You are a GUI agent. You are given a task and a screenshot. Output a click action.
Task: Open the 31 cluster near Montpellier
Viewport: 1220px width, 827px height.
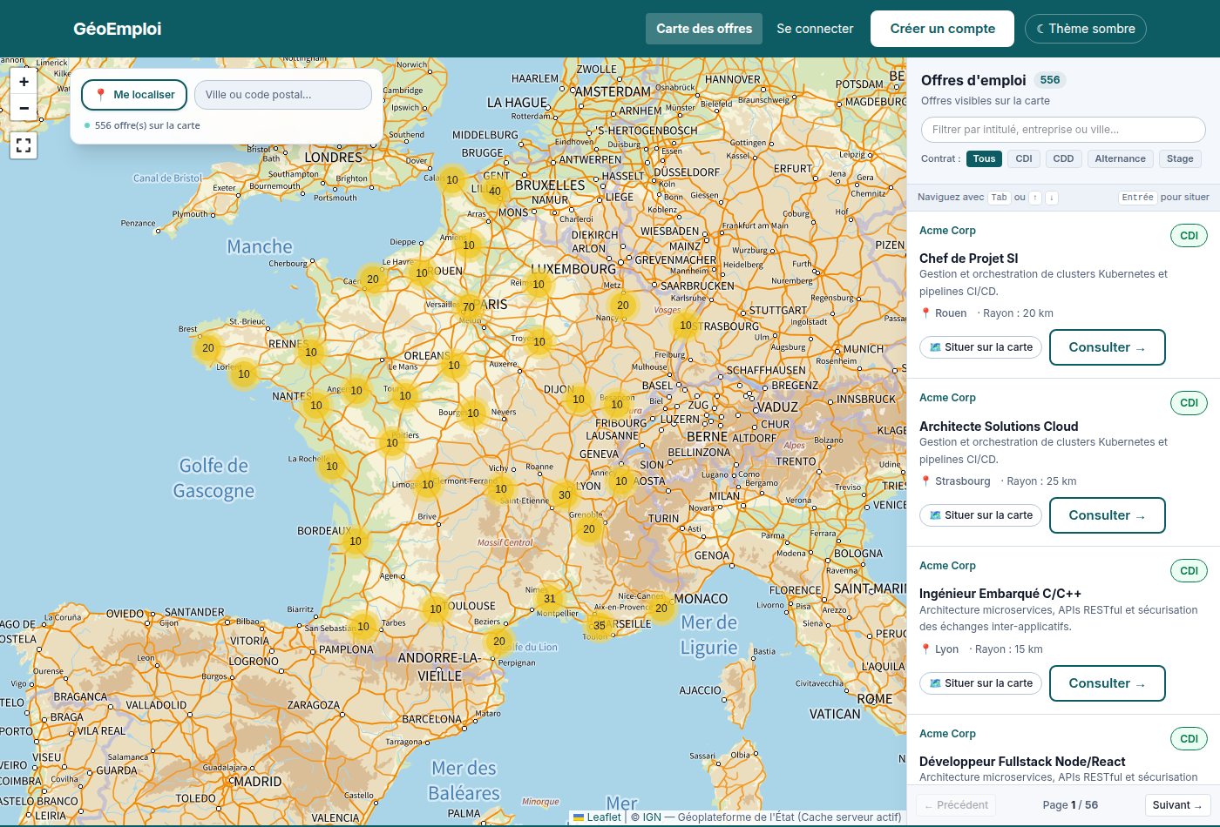click(x=550, y=598)
